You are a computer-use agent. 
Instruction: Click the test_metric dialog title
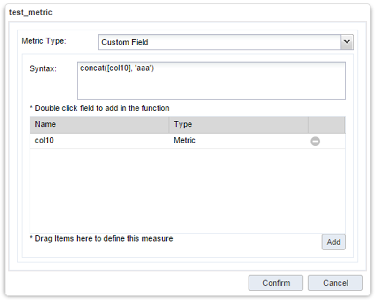31,12
